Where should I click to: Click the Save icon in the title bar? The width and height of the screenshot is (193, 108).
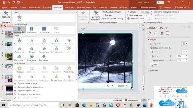pyautogui.click(x=4, y=2)
